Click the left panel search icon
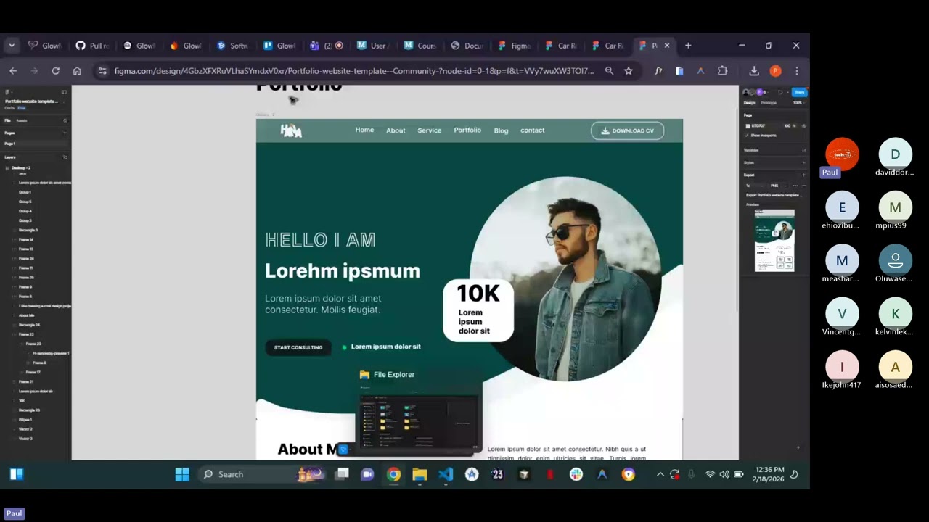The height and width of the screenshot is (522, 929). (x=65, y=120)
